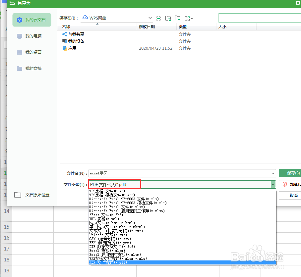This screenshot has width=301, height=277.
Task: Expand the Save in WPS网盘 location dropdown
Action: click(x=150, y=18)
